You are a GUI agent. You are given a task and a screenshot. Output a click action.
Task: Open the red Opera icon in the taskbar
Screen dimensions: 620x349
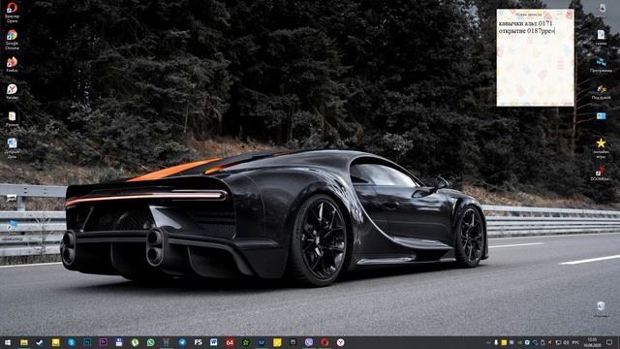tap(325, 342)
